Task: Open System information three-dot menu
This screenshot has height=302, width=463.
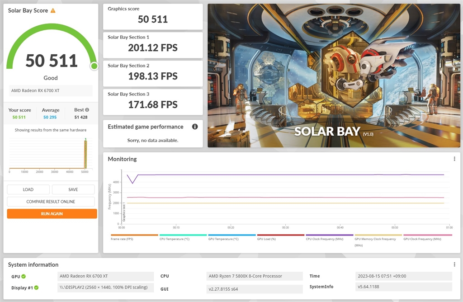Action: coord(454,264)
